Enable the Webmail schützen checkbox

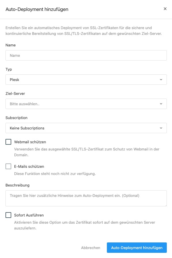coord(8,142)
